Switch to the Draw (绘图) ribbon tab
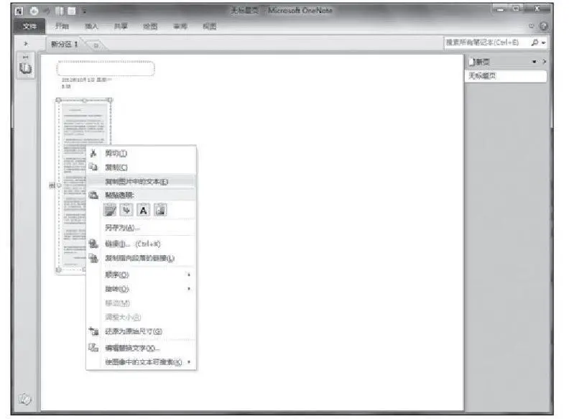 [x=150, y=27]
